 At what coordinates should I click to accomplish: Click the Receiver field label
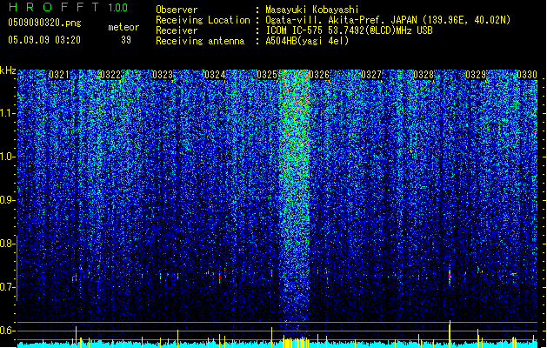click(x=177, y=30)
